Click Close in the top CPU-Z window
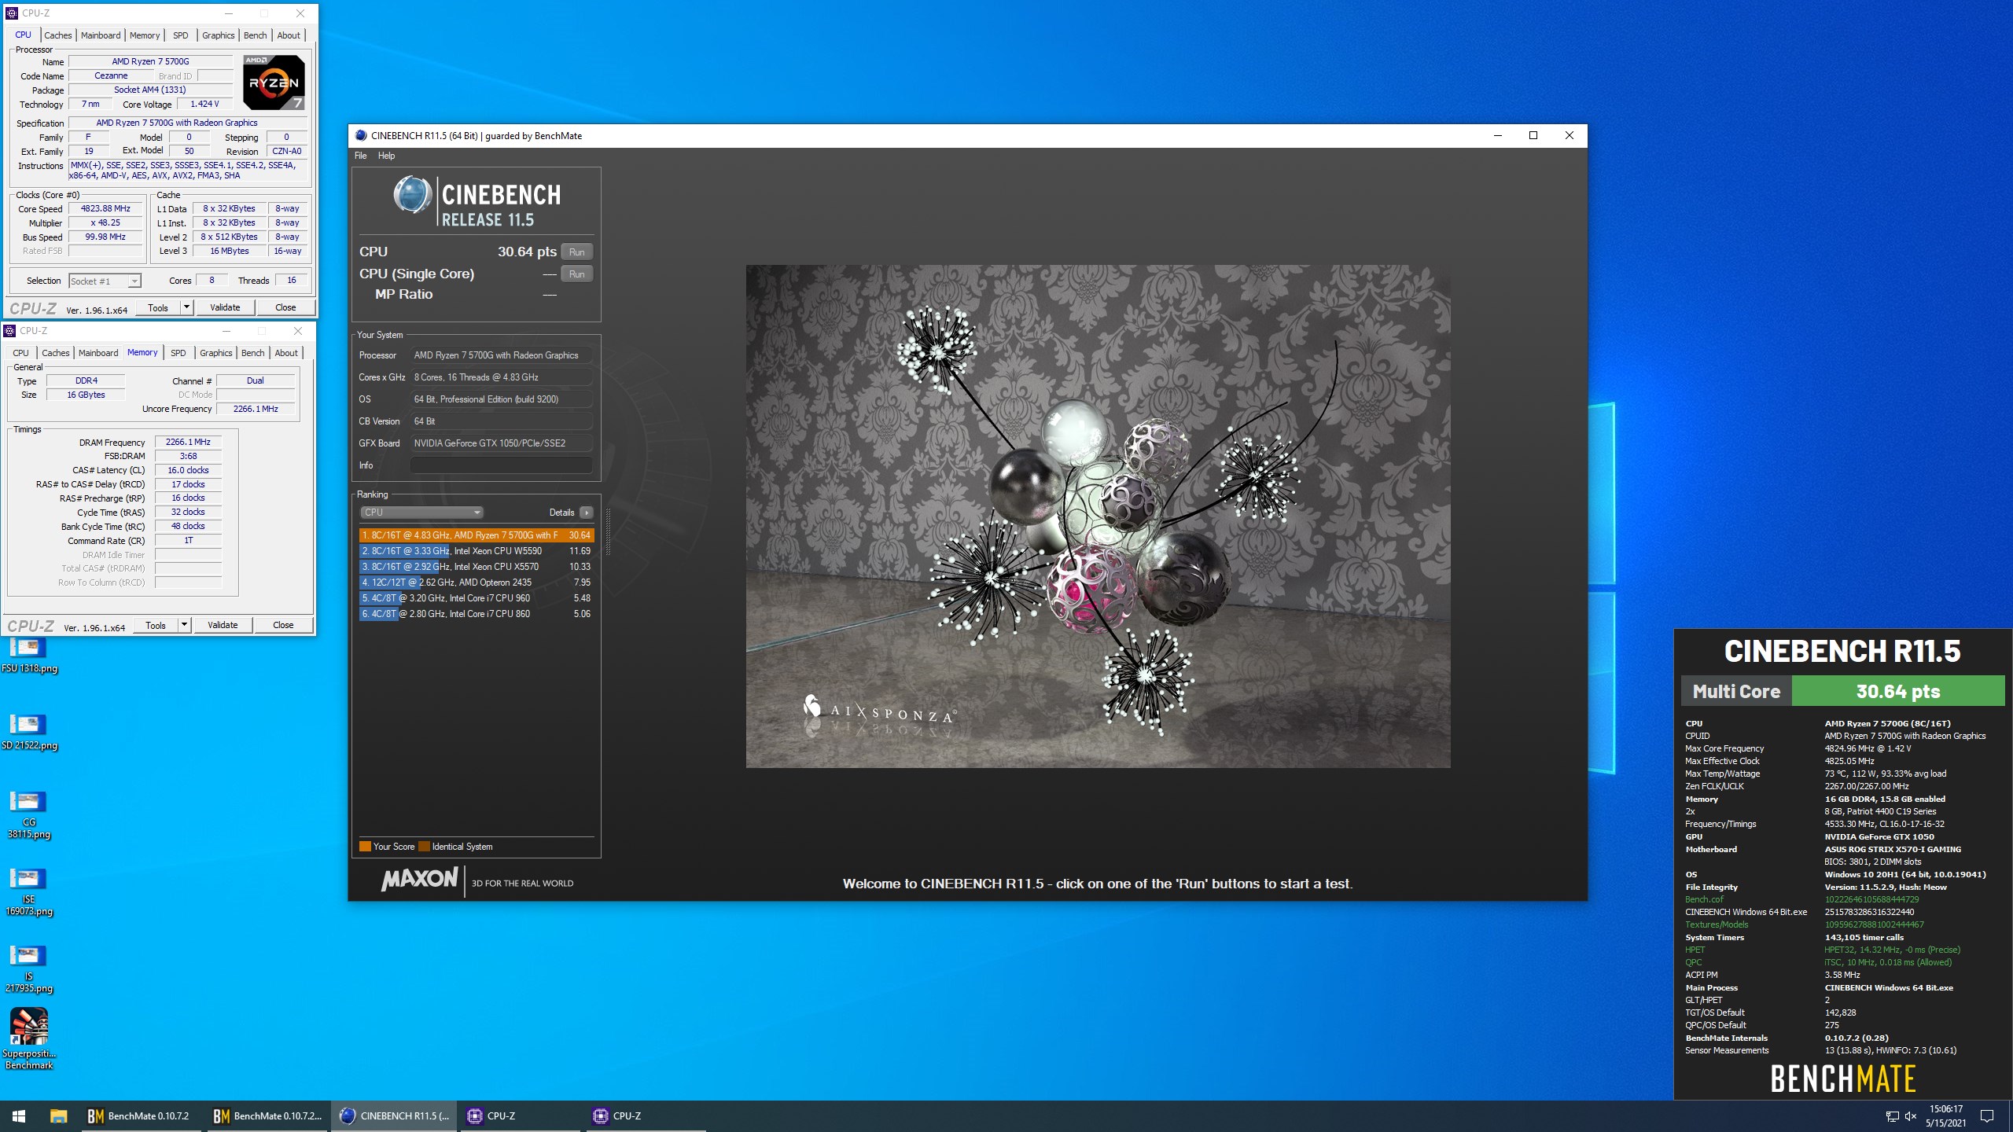Image resolution: width=2013 pixels, height=1132 pixels. pos(285,307)
